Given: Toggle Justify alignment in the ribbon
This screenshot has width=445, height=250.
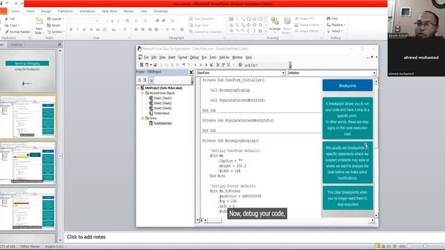Looking at the screenshot, I should click(156, 29).
